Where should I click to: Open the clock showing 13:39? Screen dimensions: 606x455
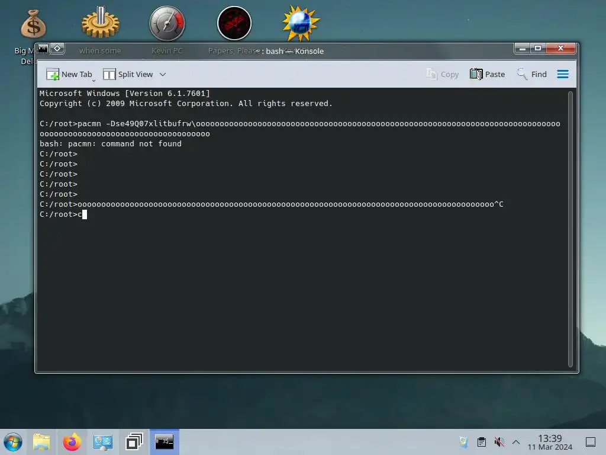click(x=550, y=442)
